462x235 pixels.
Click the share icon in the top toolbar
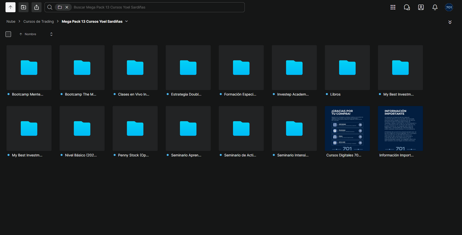(x=37, y=7)
